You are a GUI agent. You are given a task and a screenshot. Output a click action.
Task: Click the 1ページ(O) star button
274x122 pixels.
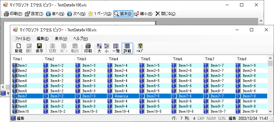(100, 14)
